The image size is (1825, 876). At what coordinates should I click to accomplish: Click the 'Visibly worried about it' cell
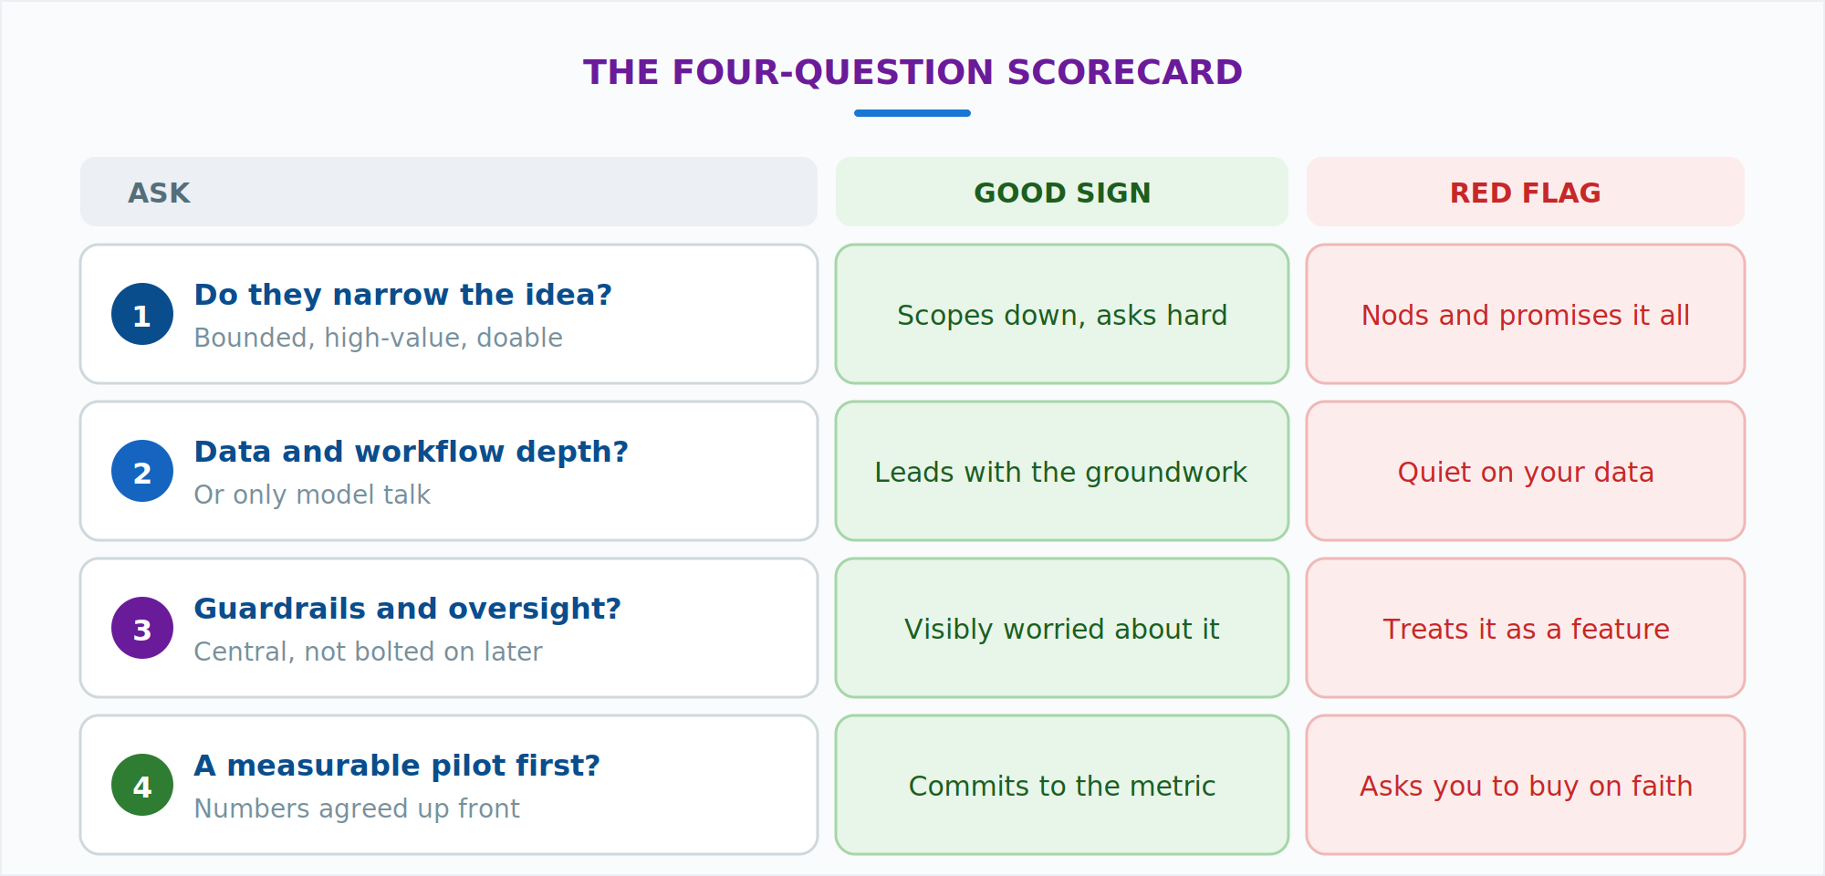coord(1062,628)
